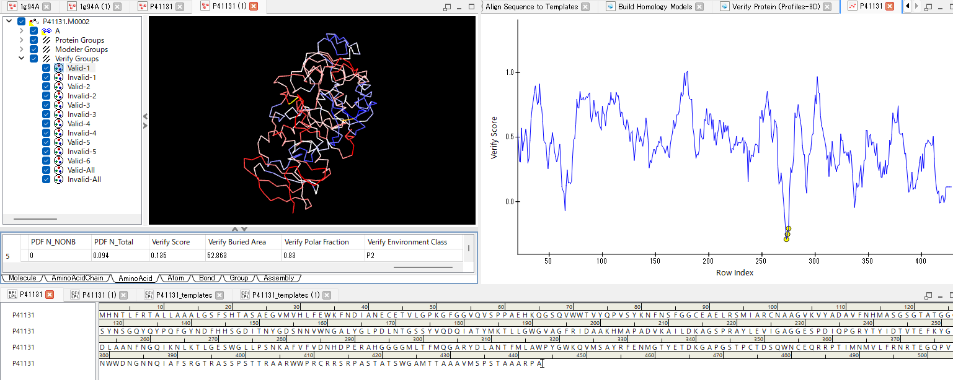953x380 pixels.
Task: Click the P41131_templates sequence tab icon
Action: click(149, 295)
